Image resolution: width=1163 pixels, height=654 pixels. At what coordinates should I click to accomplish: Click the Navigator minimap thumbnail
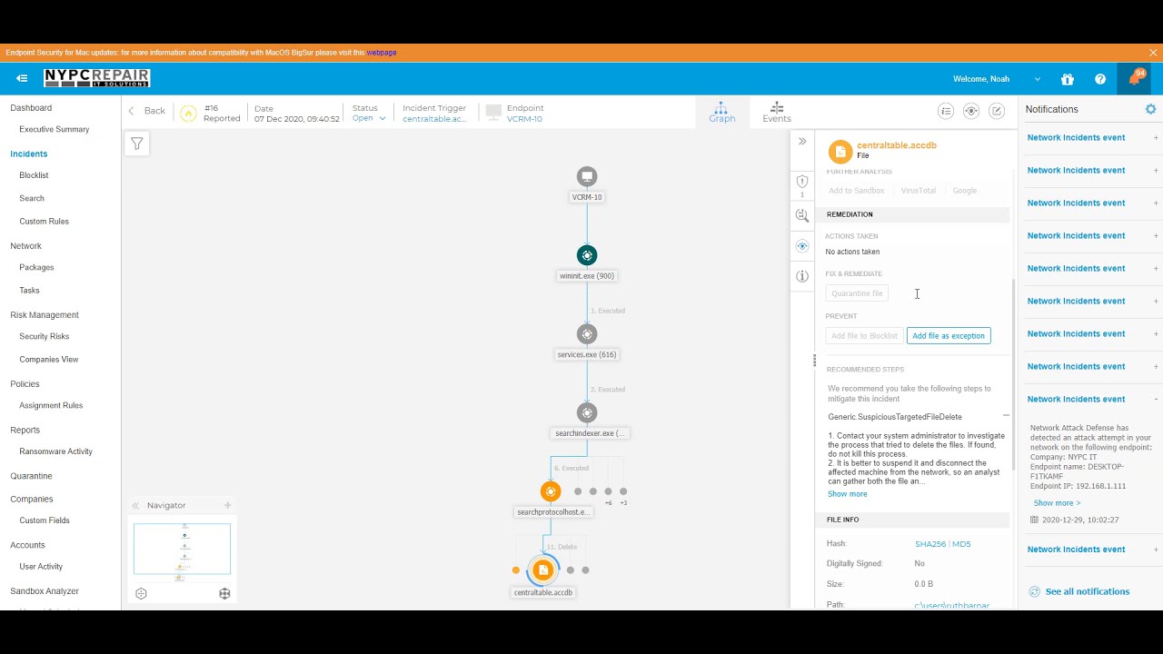pos(182,549)
